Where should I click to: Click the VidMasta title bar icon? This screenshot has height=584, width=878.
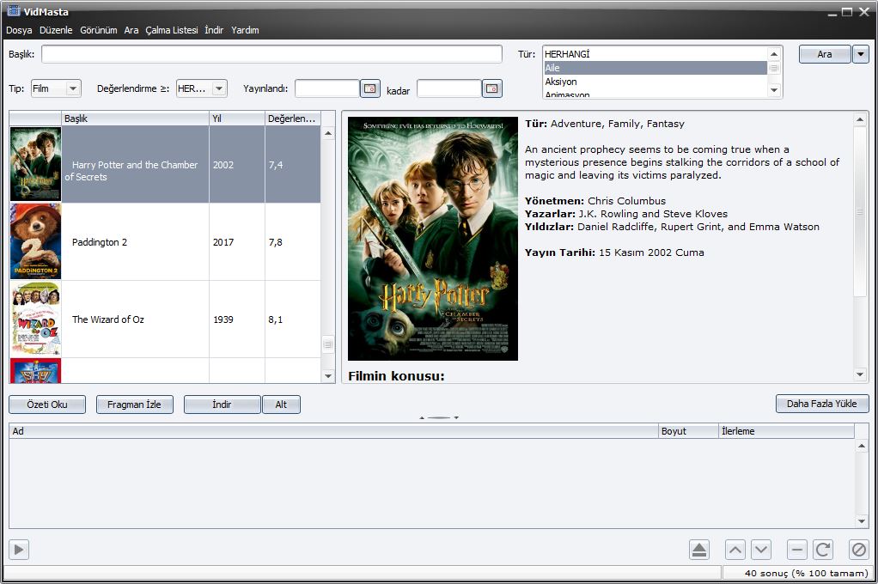tap(14, 10)
